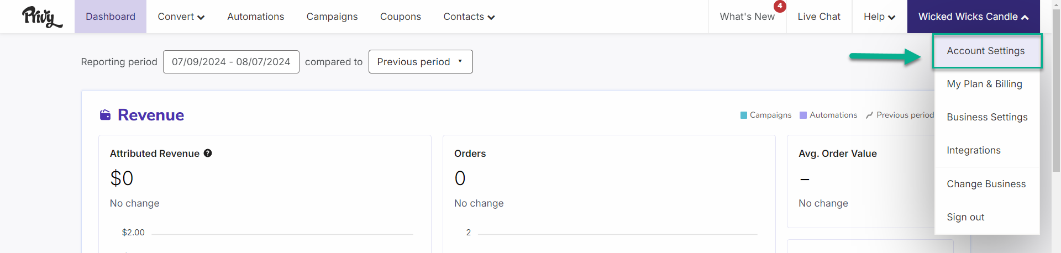Collapse the Wicked Wicks Candle account menu
Viewport: 1061px width, 253px height.
(x=974, y=17)
